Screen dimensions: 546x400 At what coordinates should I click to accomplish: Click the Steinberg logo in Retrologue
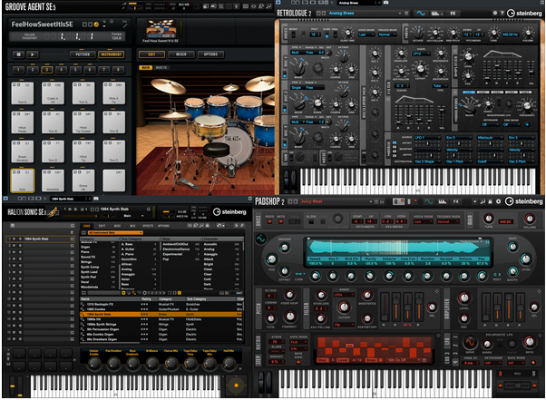point(524,14)
